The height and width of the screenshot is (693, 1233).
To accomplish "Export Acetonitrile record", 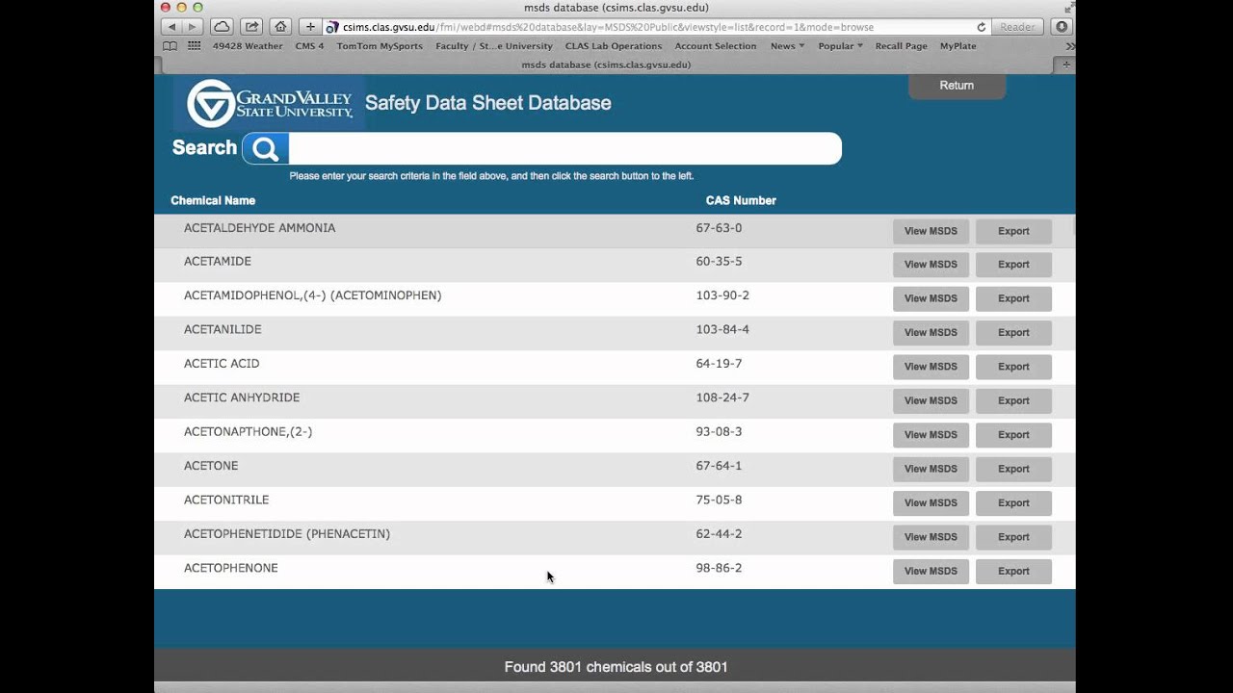I will coord(1013,502).
